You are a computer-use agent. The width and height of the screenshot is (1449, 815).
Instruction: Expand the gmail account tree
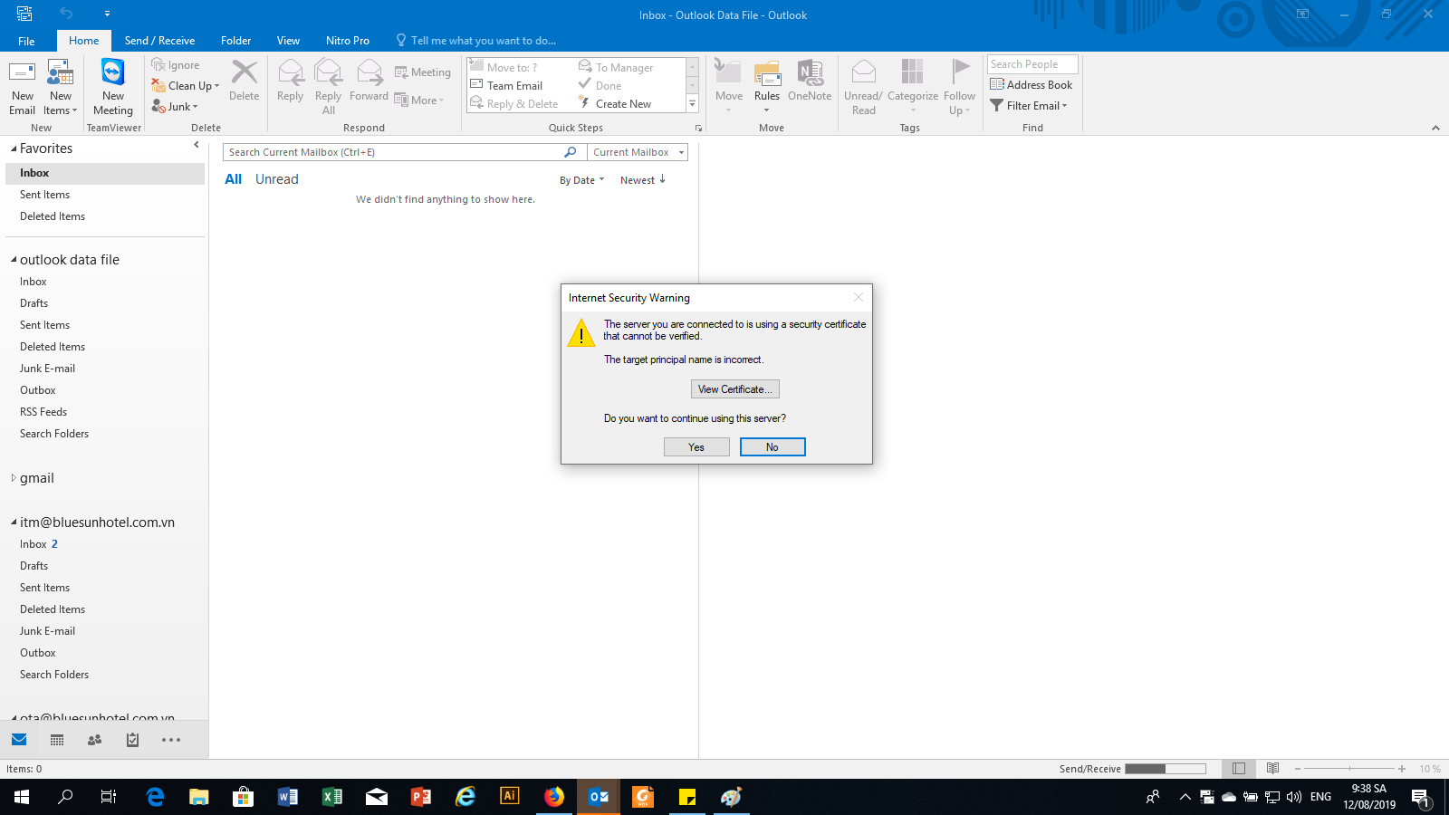[14, 478]
